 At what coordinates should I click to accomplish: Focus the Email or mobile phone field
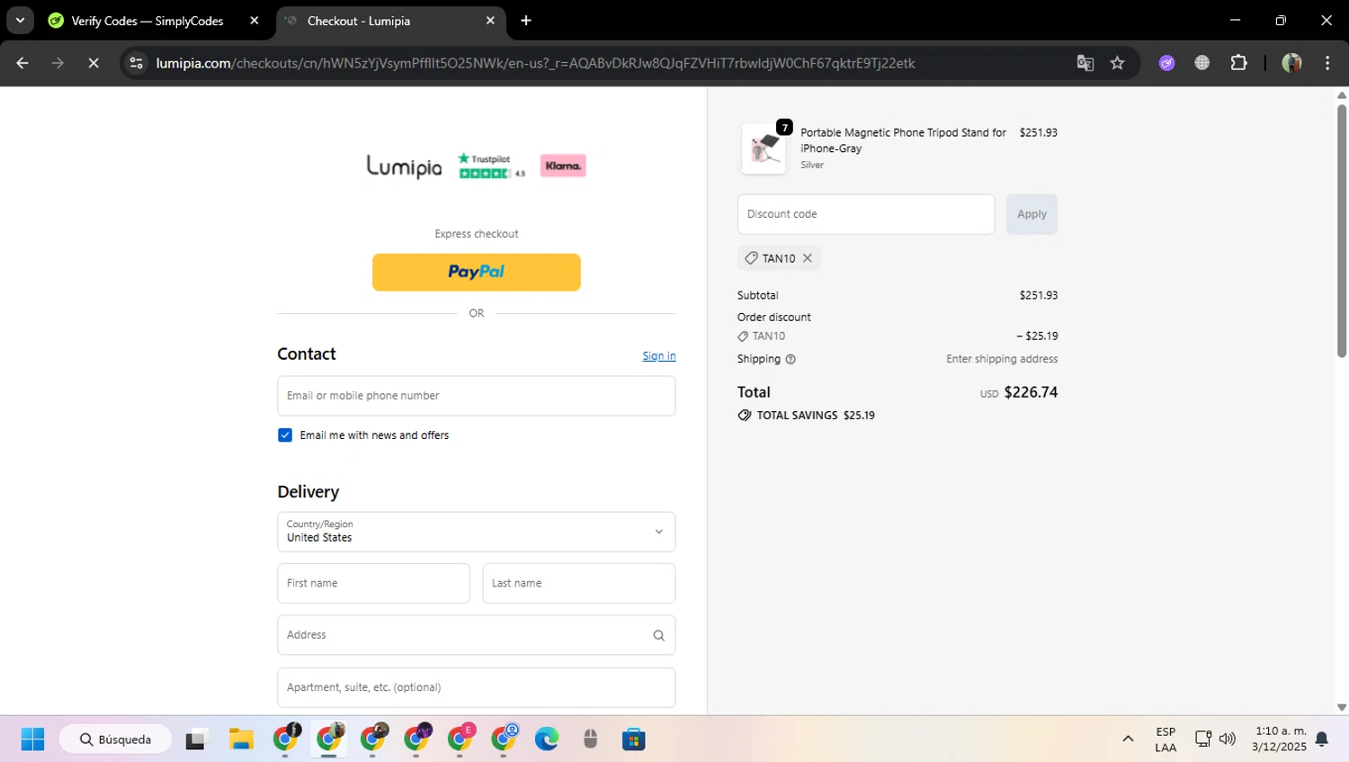[477, 396]
